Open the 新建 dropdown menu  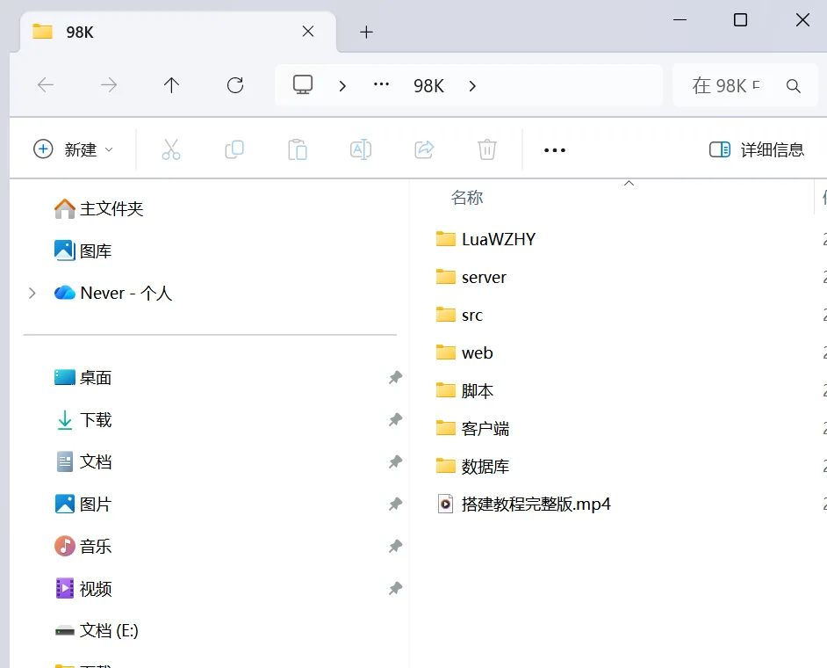[74, 150]
